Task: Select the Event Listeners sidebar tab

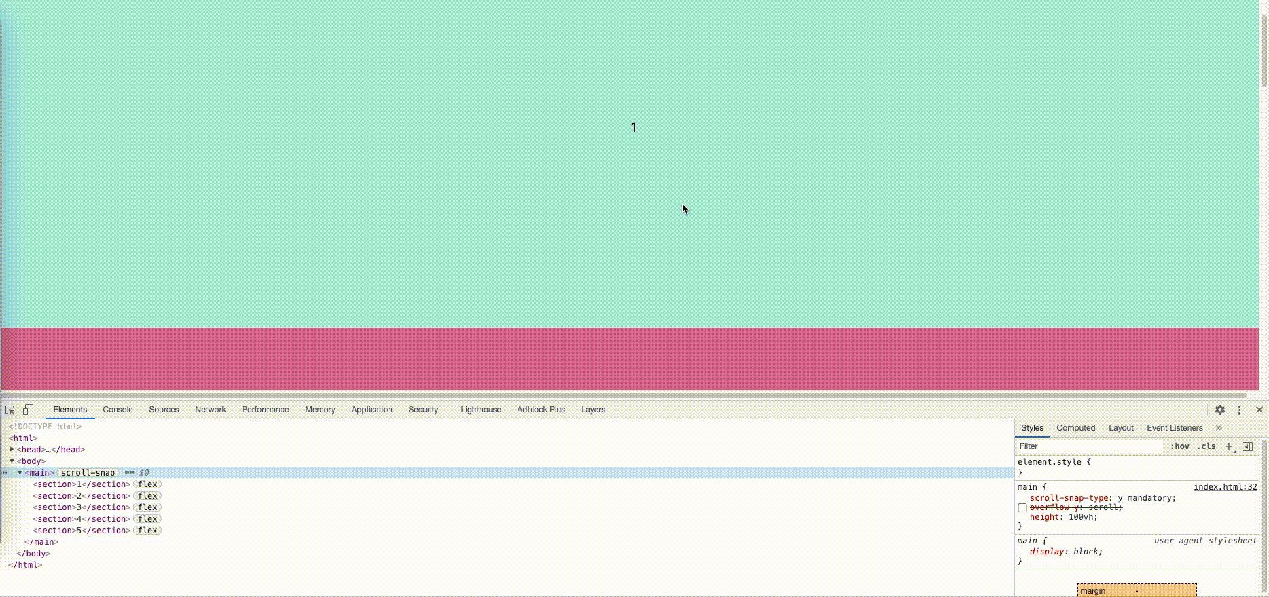Action: (x=1175, y=428)
